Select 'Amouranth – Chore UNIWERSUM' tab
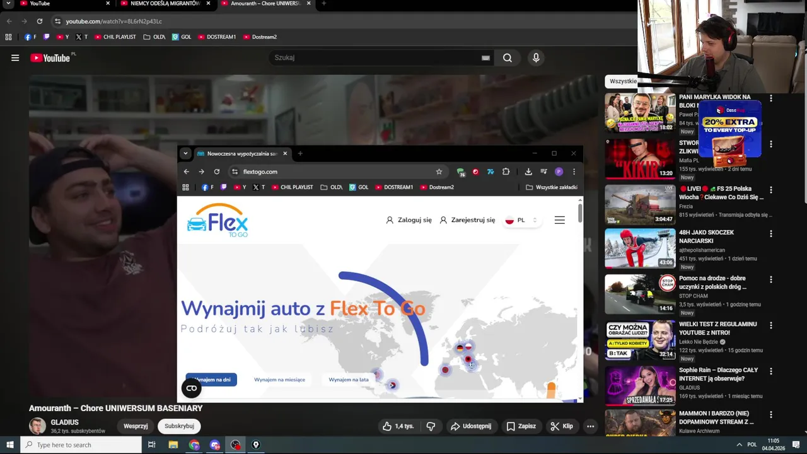The height and width of the screenshot is (454, 807). [x=265, y=4]
